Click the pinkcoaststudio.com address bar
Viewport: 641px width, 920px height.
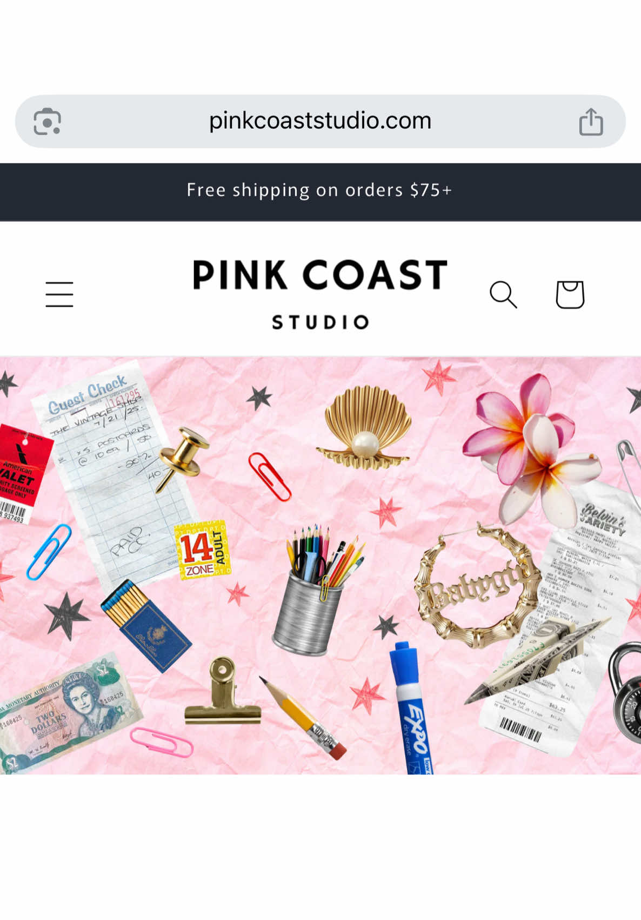pyautogui.click(x=320, y=121)
